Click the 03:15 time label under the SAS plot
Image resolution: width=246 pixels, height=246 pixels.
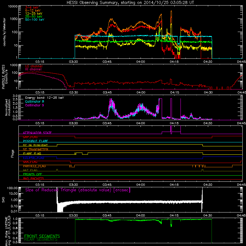[40, 216]
